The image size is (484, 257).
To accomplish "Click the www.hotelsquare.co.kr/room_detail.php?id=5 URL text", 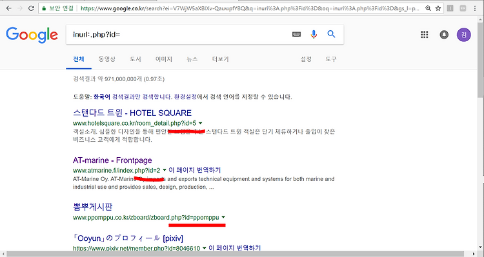I will 134,123.
